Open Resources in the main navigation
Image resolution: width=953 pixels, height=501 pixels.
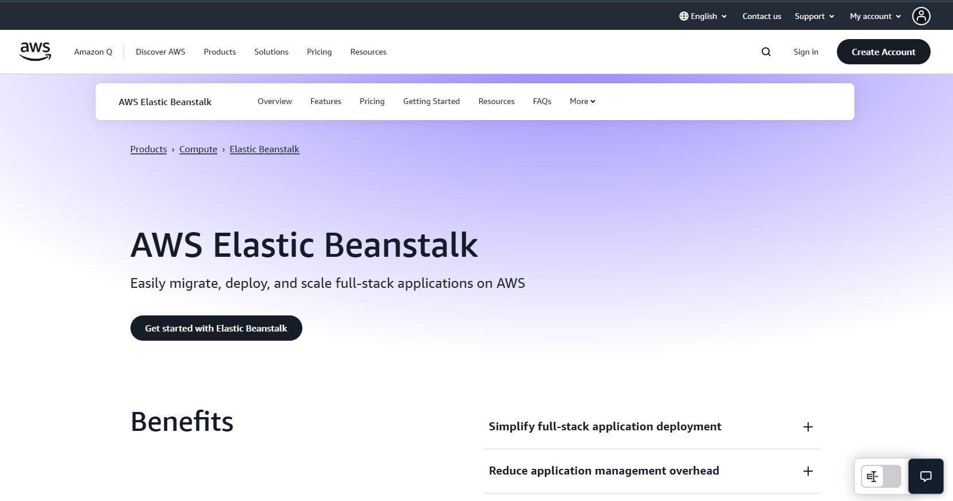pyautogui.click(x=368, y=52)
